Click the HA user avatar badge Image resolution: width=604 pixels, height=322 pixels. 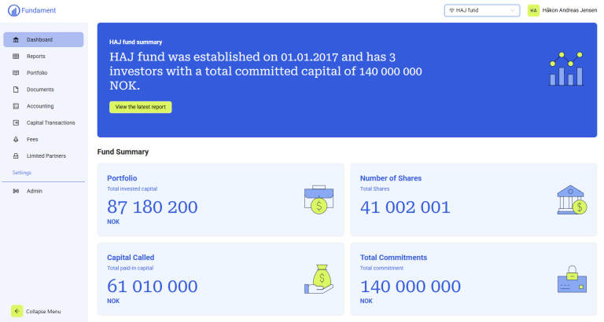(533, 10)
